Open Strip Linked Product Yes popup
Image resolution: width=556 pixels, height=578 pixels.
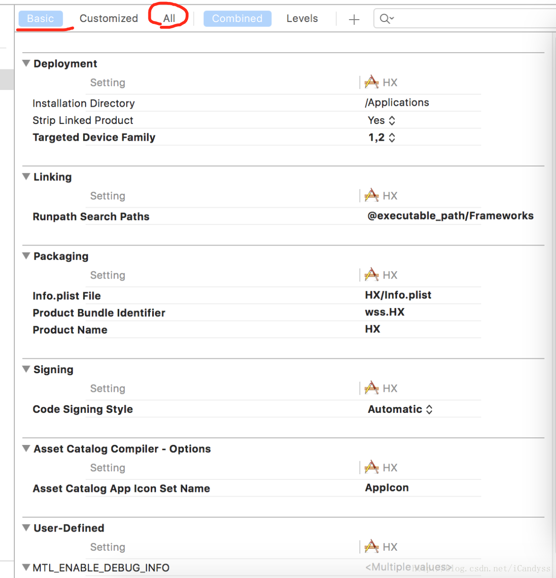pyautogui.click(x=381, y=121)
